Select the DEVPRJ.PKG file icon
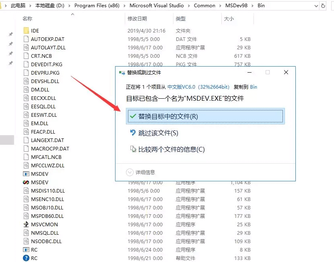 point(26,73)
